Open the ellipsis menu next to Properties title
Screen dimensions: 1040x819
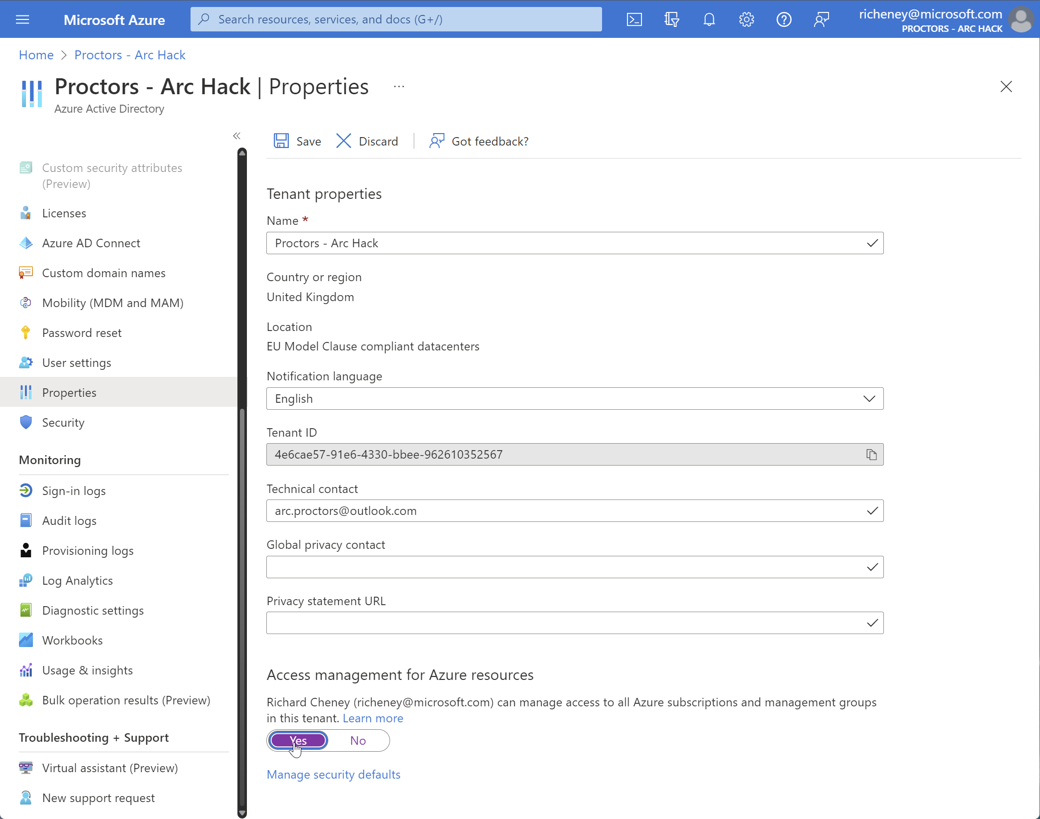coord(398,86)
